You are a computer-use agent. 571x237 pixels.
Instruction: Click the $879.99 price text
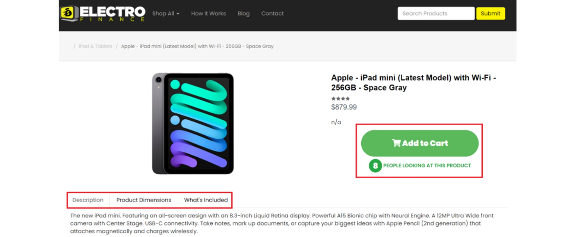click(344, 107)
